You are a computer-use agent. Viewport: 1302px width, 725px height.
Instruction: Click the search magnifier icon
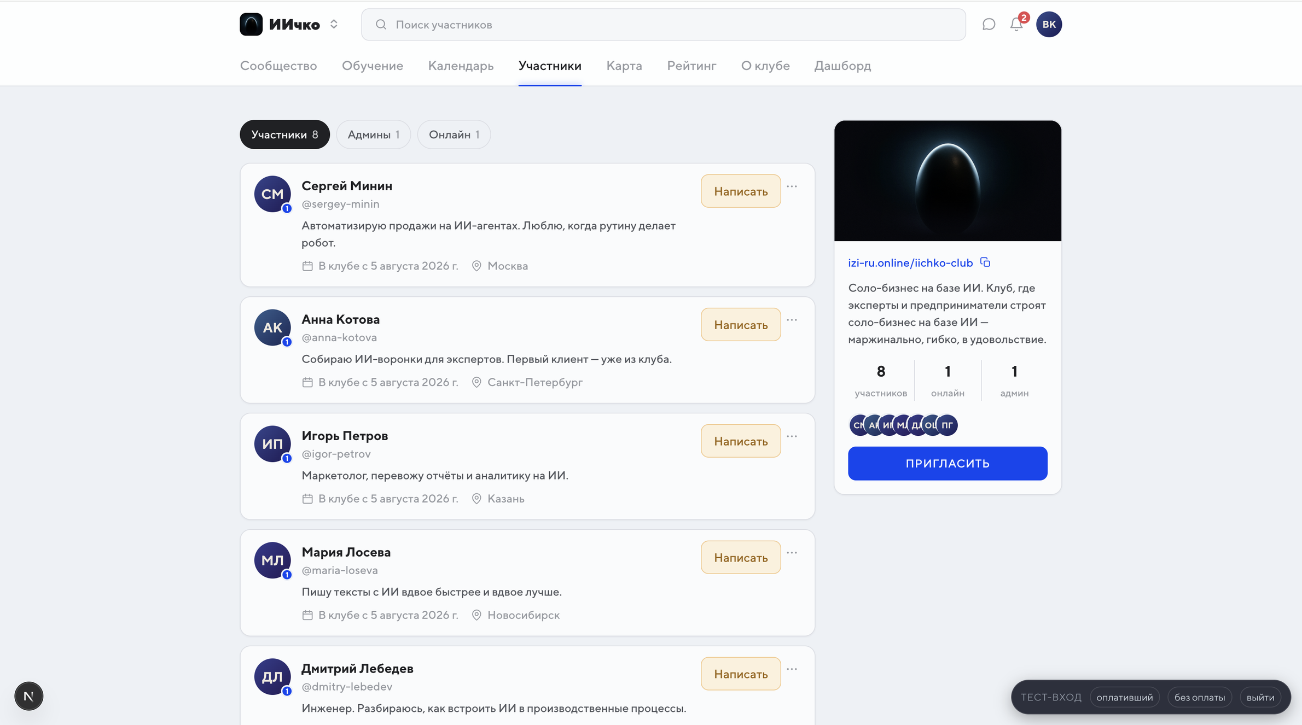[x=381, y=24]
